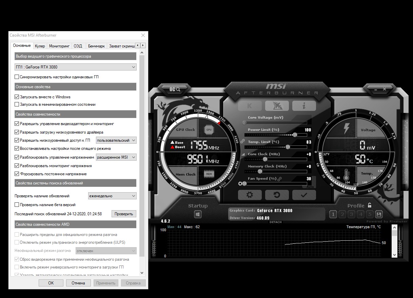Click the Core Voltage slider handle
413x298 pixels.
click(244, 122)
